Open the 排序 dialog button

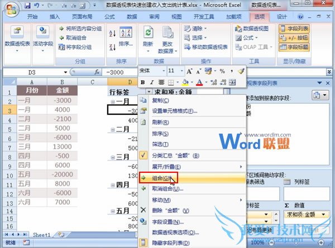(126, 37)
